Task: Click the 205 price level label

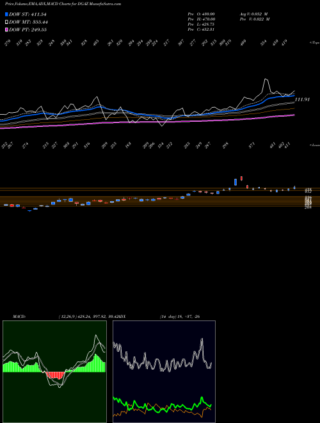Action: [308, 208]
